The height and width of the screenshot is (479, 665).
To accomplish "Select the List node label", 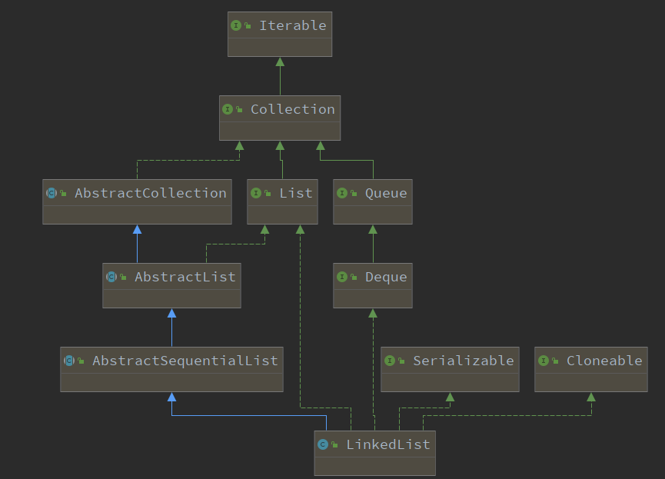I will pos(296,193).
